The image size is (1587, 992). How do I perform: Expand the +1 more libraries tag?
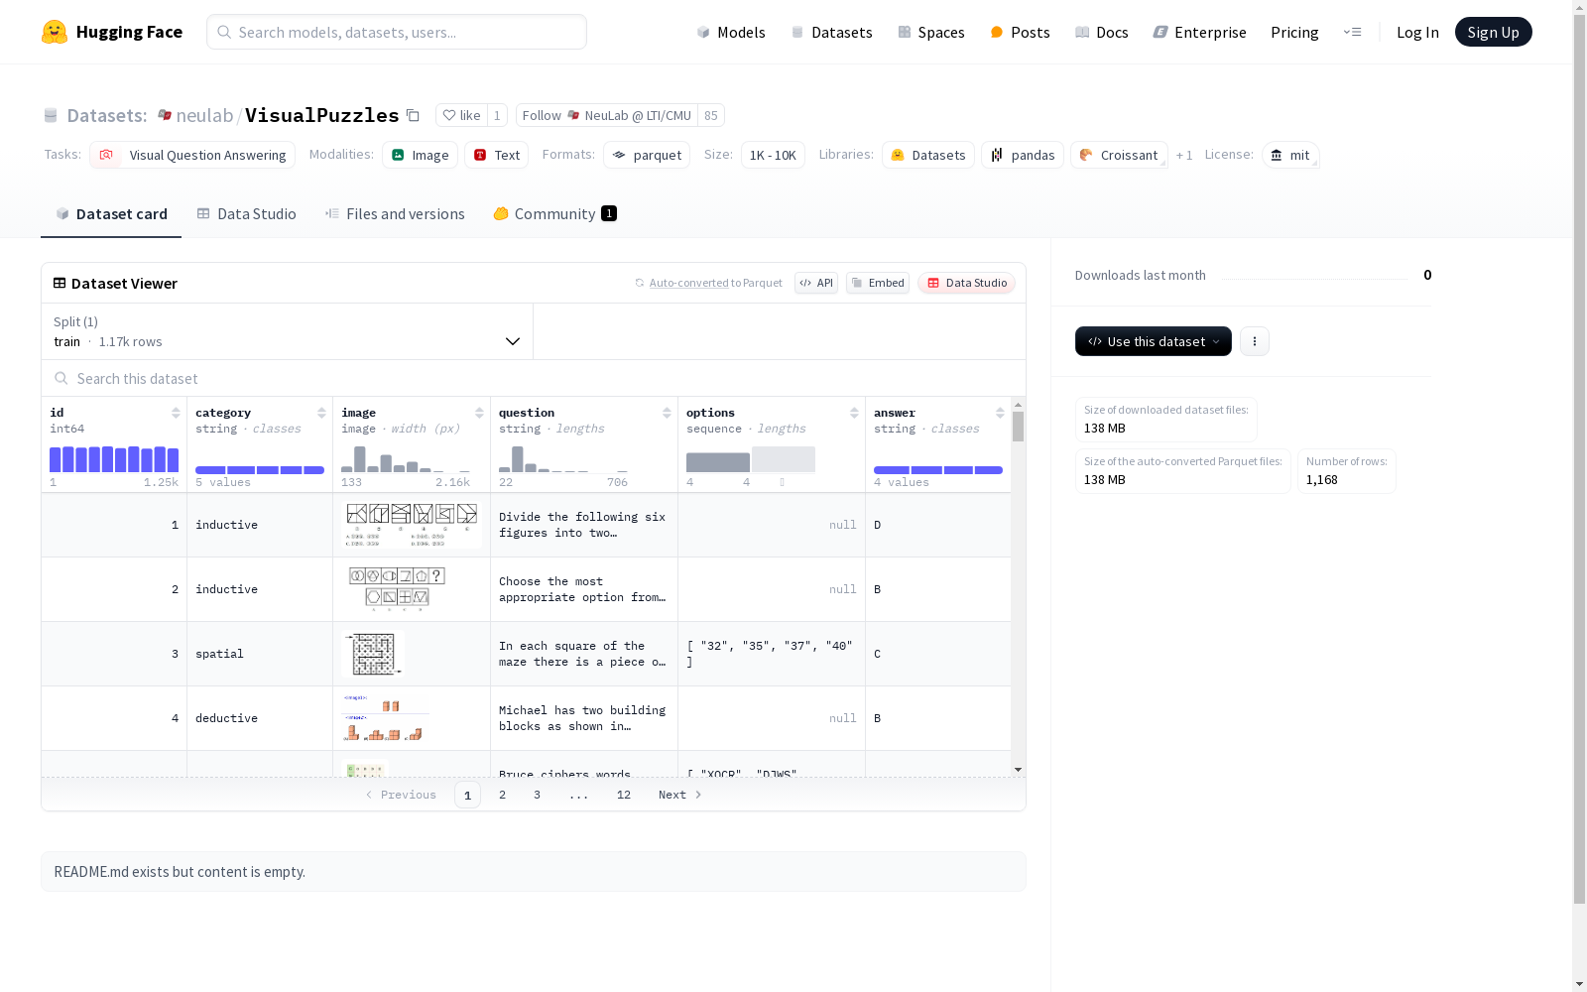(1184, 155)
